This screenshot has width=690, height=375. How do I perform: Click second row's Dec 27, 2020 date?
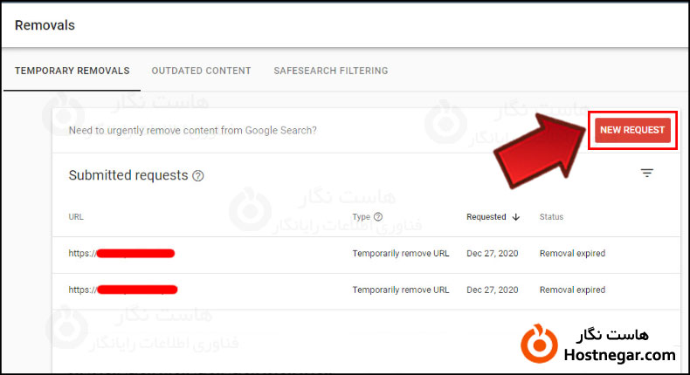pos(493,290)
